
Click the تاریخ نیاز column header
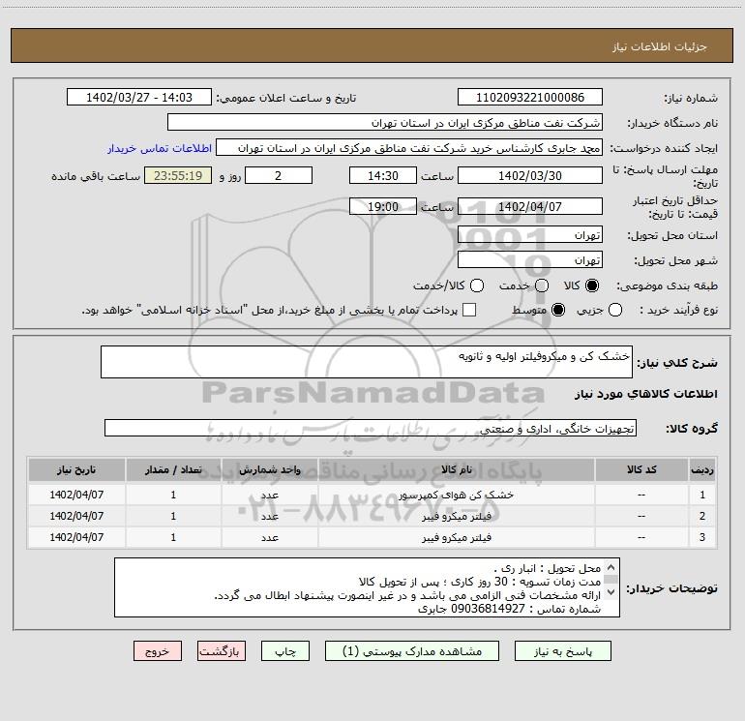[x=76, y=470]
